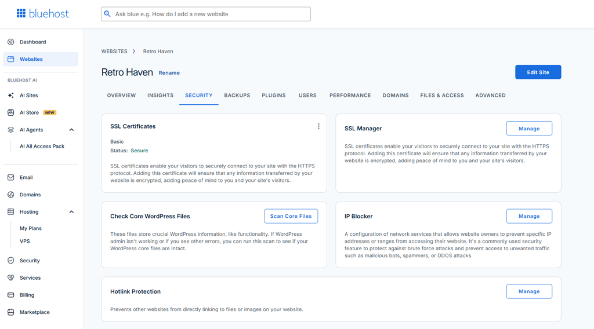The width and height of the screenshot is (594, 329).
Task: Open SSL Certificates three-dot menu
Action: point(318,126)
